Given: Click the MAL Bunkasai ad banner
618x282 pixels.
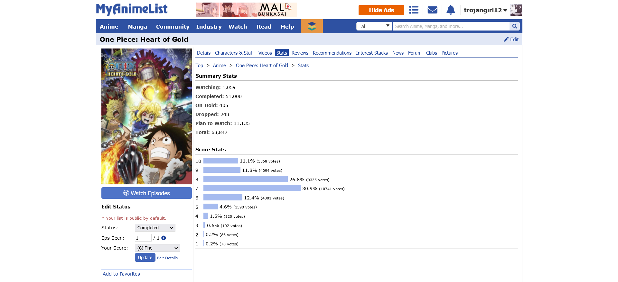Looking at the screenshot, I should pos(247,10).
